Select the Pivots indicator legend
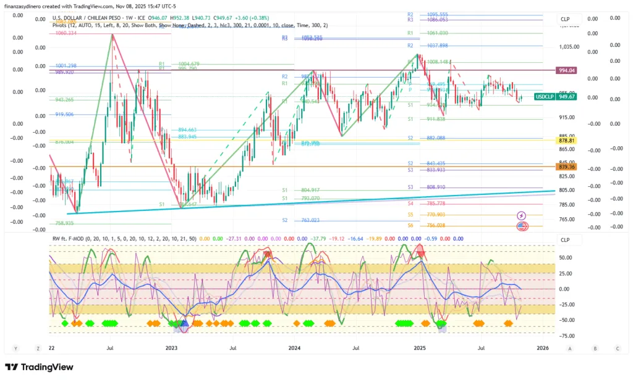The height and width of the screenshot is (380, 633). pos(60,25)
